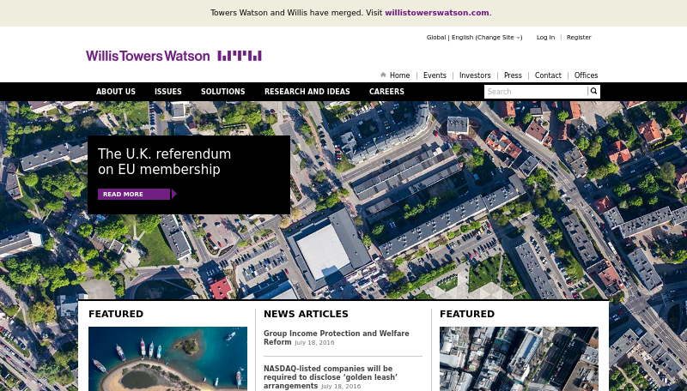Image resolution: width=687 pixels, height=391 pixels.
Task: Click the Log In link
Action: 545,37
